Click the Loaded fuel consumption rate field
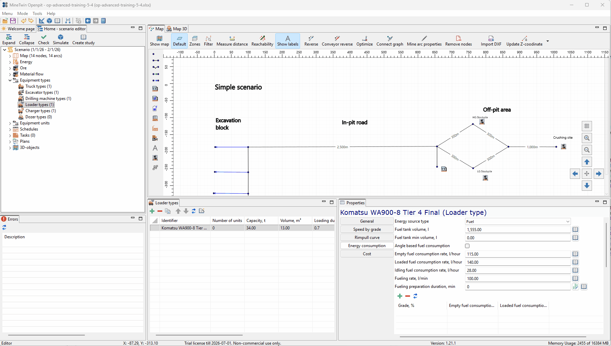 [518, 262]
